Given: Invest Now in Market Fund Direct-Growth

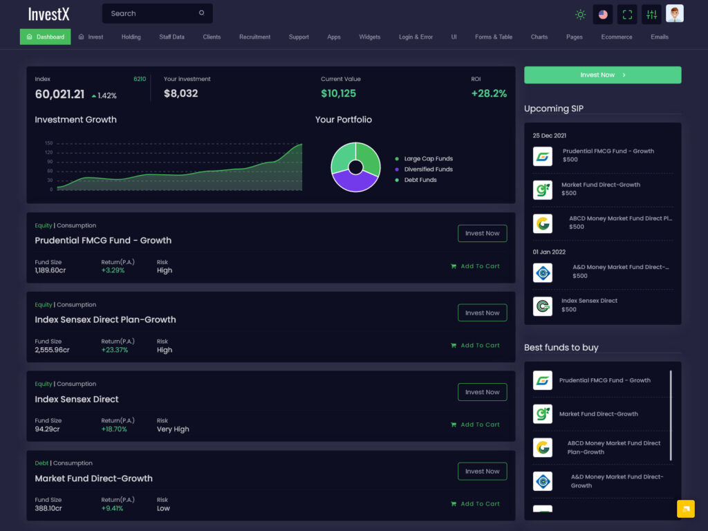Looking at the screenshot, I should coord(482,472).
